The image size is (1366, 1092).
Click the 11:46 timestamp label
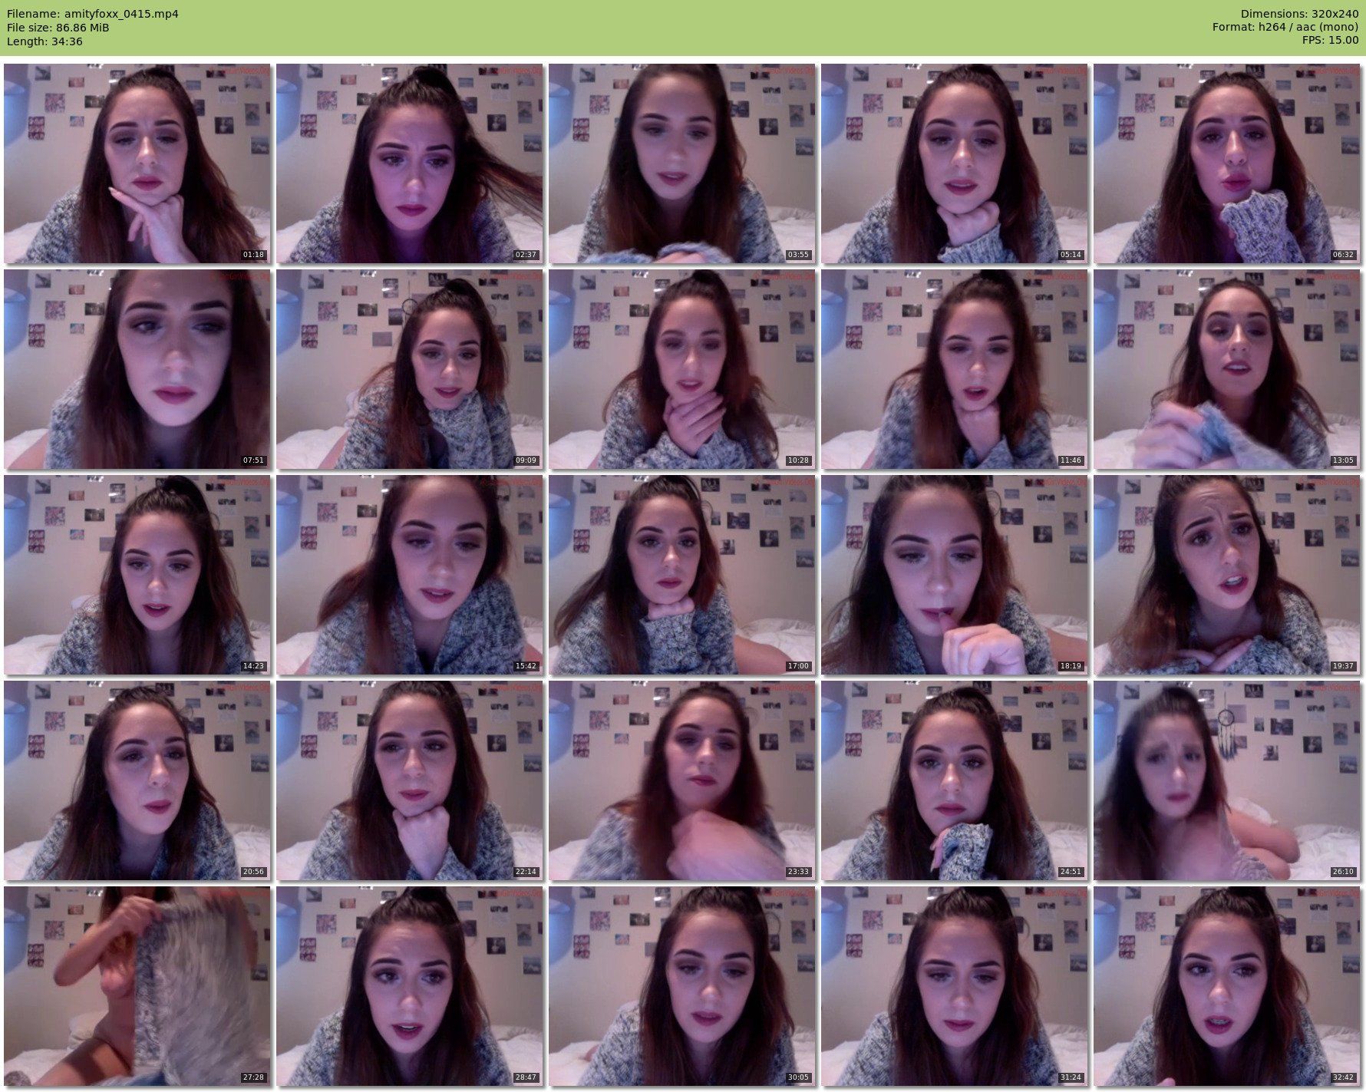coord(1070,460)
